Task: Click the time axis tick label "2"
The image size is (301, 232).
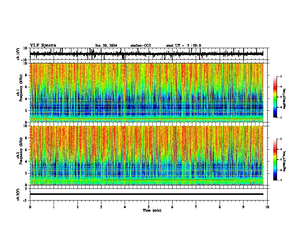Action: click(x=78, y=207)
